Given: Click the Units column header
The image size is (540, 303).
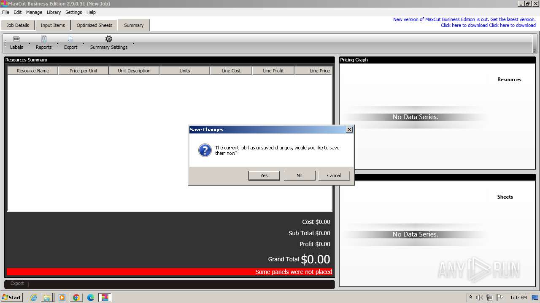Looking at the screenshot, I should coord(185,71).
